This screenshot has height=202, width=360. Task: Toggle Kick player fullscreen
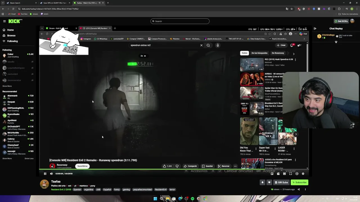(291, 174)
